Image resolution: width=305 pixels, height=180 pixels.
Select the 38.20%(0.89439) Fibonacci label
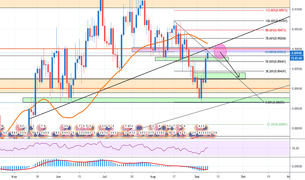click(276, 71)
